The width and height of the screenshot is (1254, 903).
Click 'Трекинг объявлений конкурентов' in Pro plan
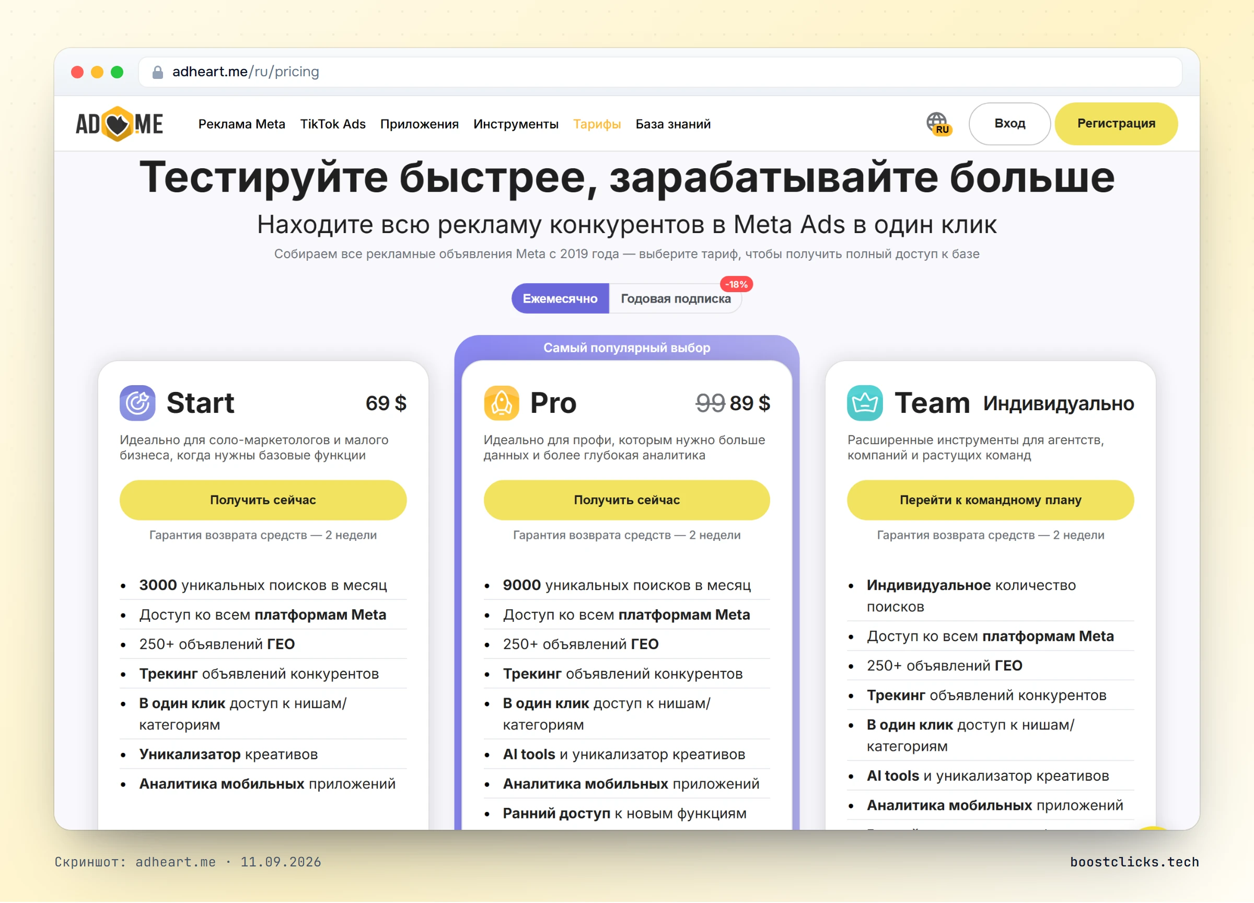(623, 674)
